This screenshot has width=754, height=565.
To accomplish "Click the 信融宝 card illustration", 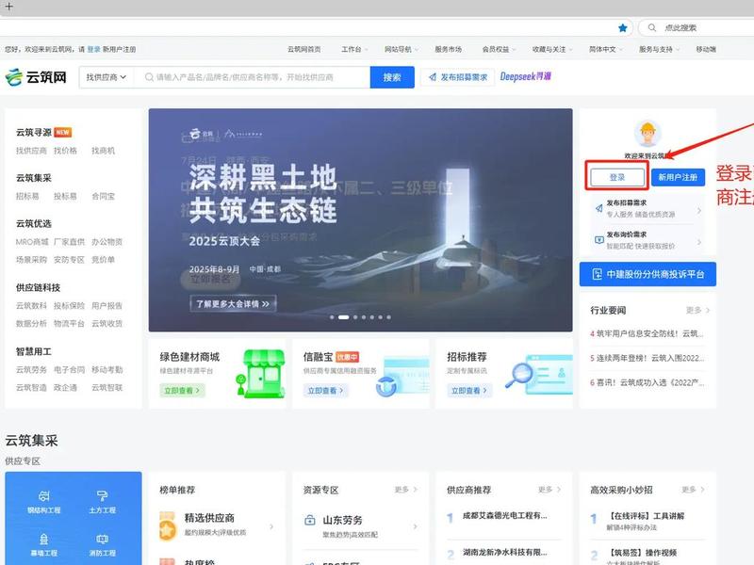I will 402,376.
